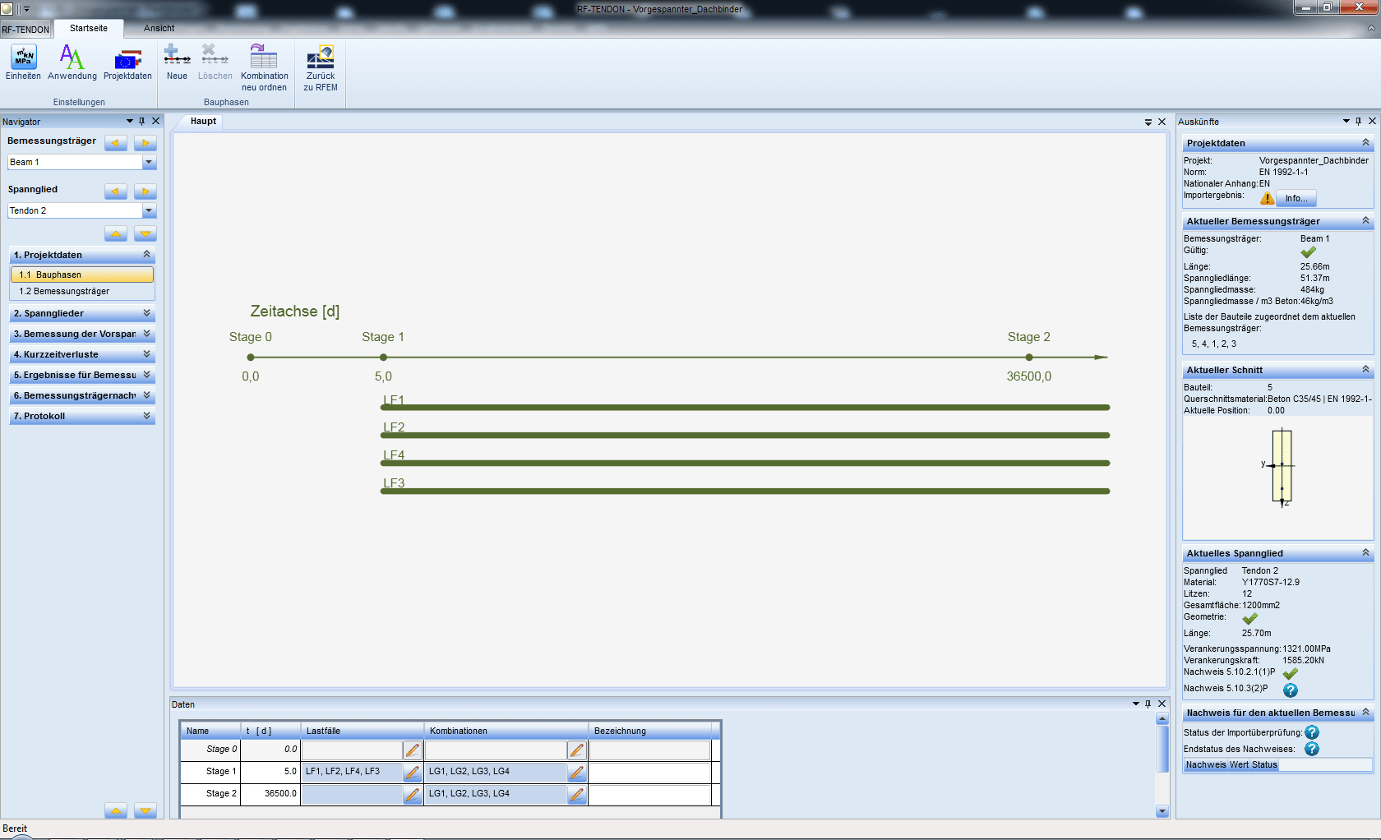
Task: Click Stage 2 marker on Zeitachse
Action: pyautogui.click(x=1029, y=358)
